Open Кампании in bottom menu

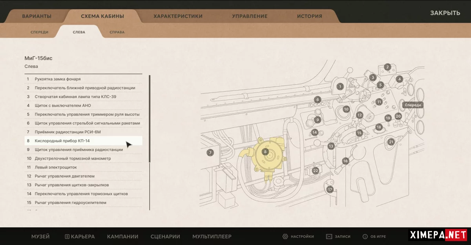pos(122,236)
